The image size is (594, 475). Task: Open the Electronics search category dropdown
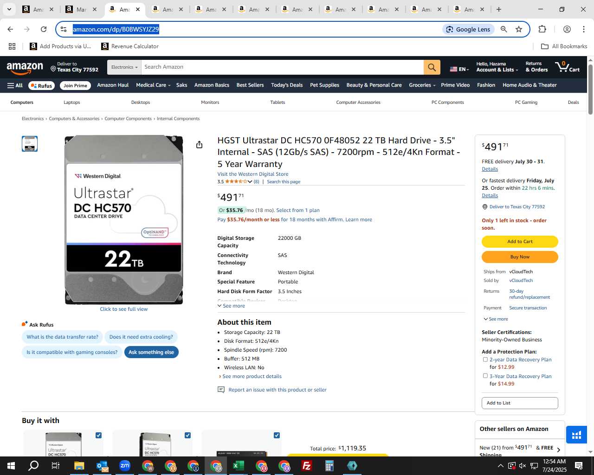124,67
